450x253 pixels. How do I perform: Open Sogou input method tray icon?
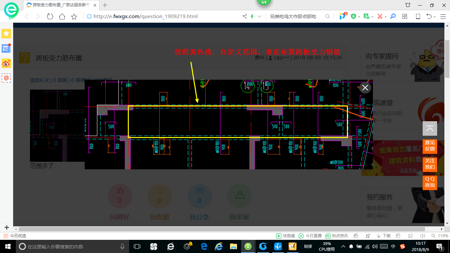pyautogui.click(x=403, y=246)
